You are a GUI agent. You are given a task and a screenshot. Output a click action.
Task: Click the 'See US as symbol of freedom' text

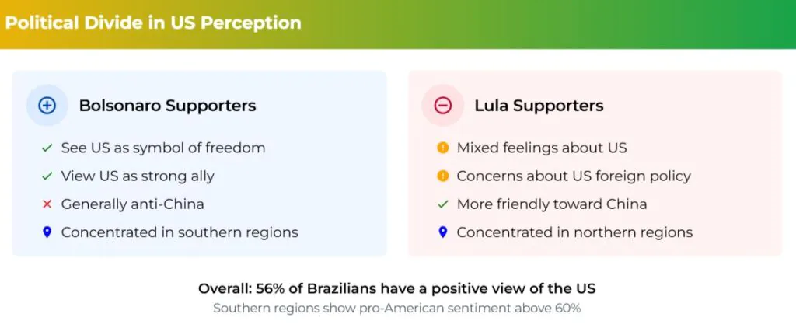(x=163, y=148)
